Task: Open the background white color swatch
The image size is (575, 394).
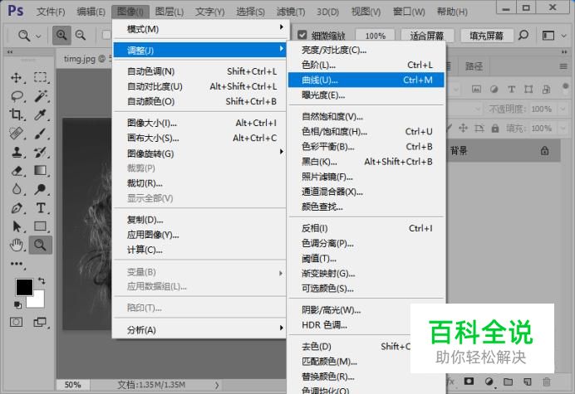Action: [x=38, y=301]
